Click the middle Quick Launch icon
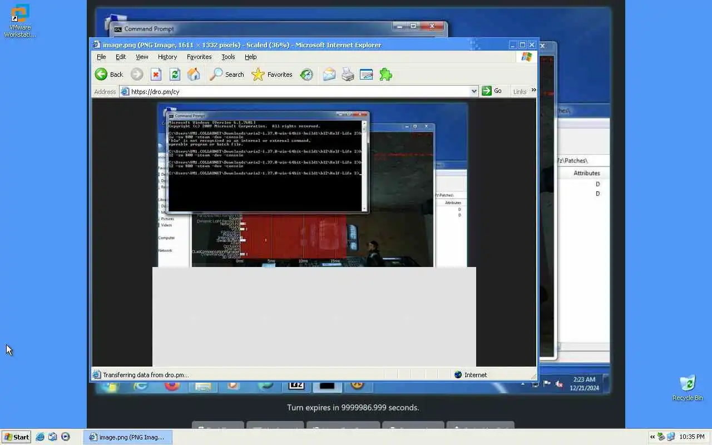Image resolution: width=712 pixels, height=445 pixels. click(x=53, y=437)
